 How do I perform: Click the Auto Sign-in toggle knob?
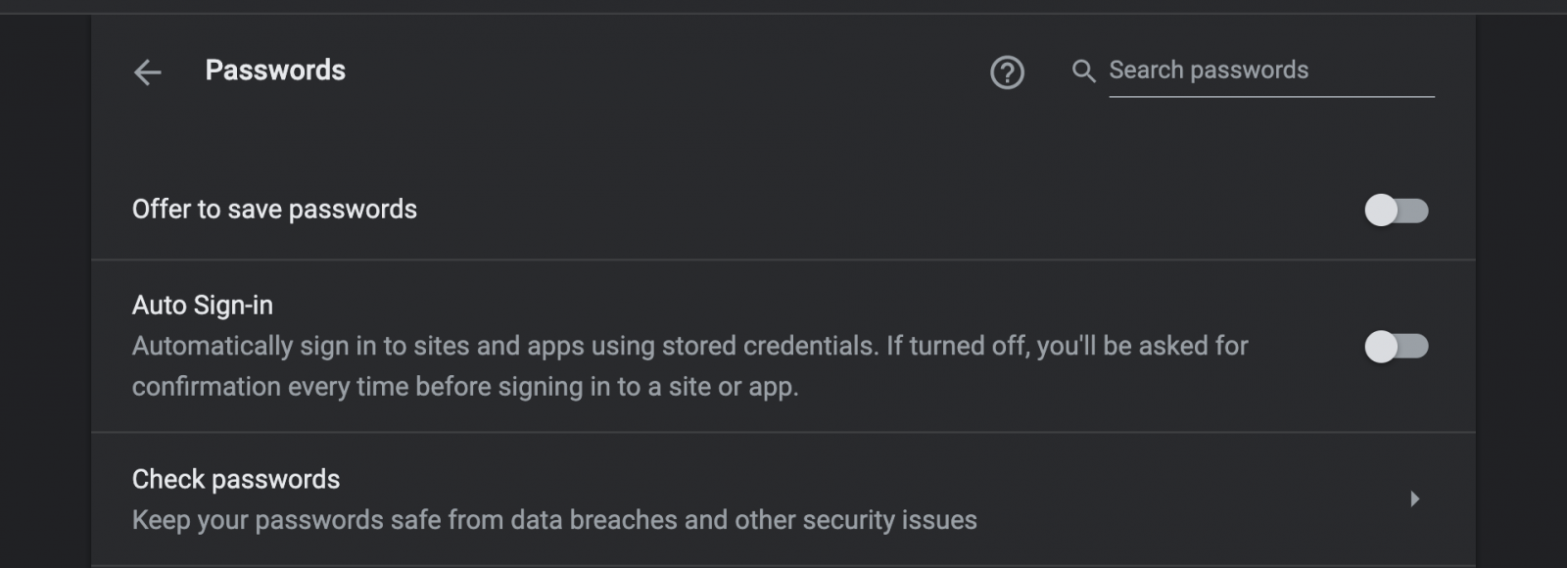(x=1382, y=346)
